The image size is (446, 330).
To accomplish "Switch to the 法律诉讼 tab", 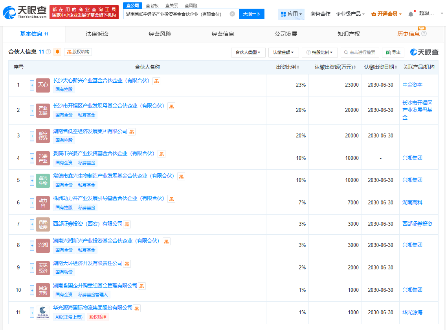I will coord(97,34).
